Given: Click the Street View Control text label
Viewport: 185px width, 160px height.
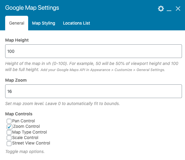Looking at the screenshot, I should pyautogui.click(x=31, y=143).
